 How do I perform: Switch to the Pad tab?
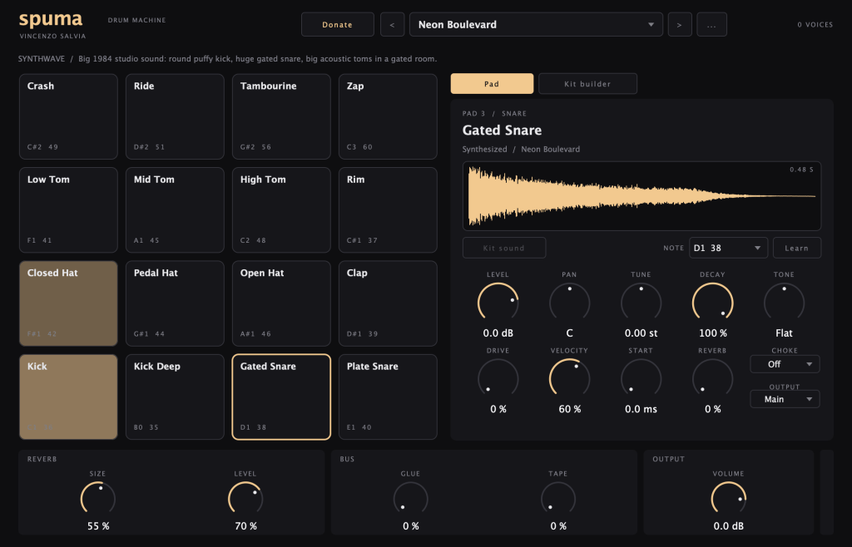coord(492,84)
